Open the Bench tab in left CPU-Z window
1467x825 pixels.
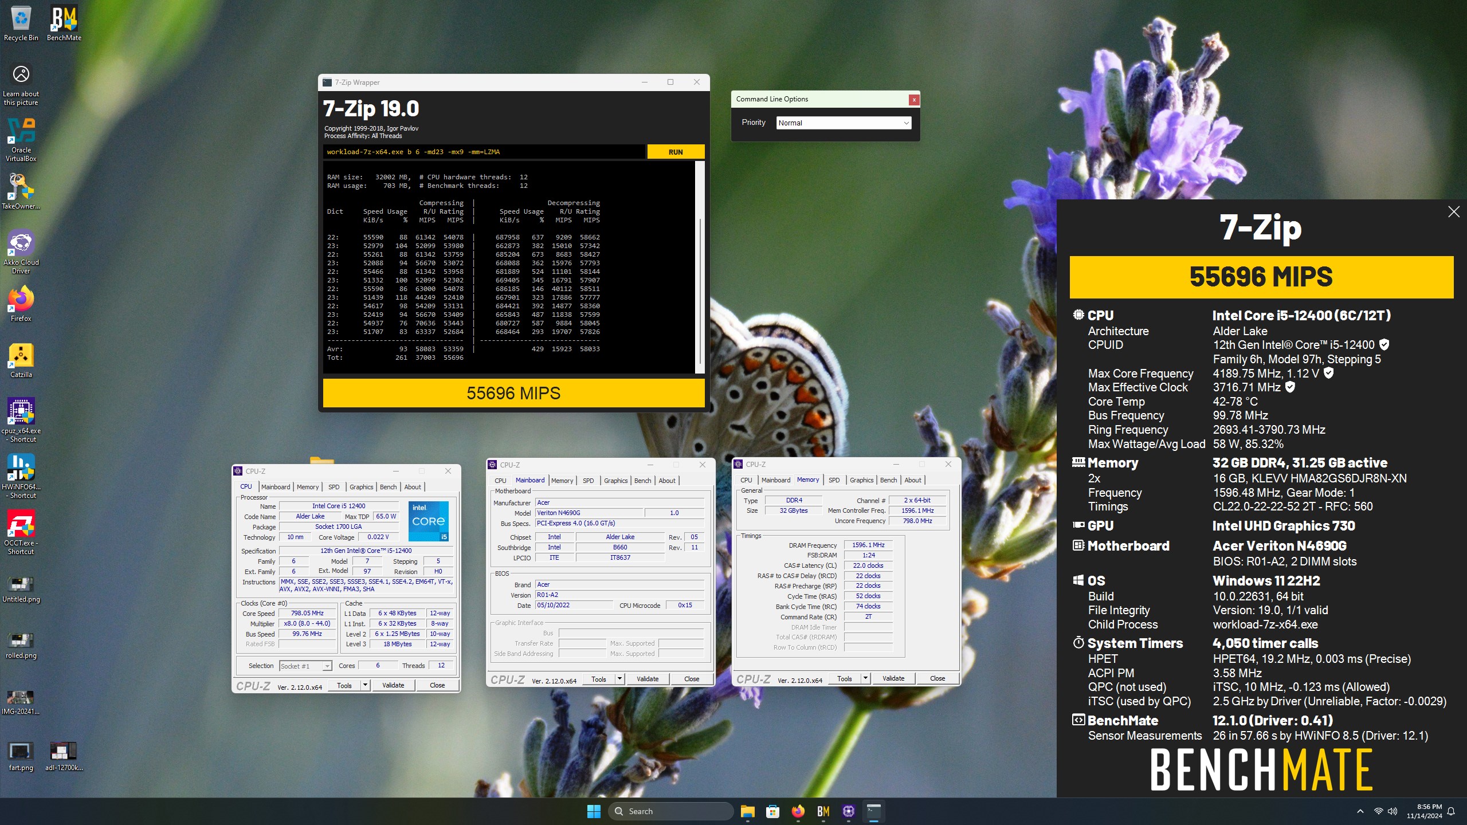[388, 487]
